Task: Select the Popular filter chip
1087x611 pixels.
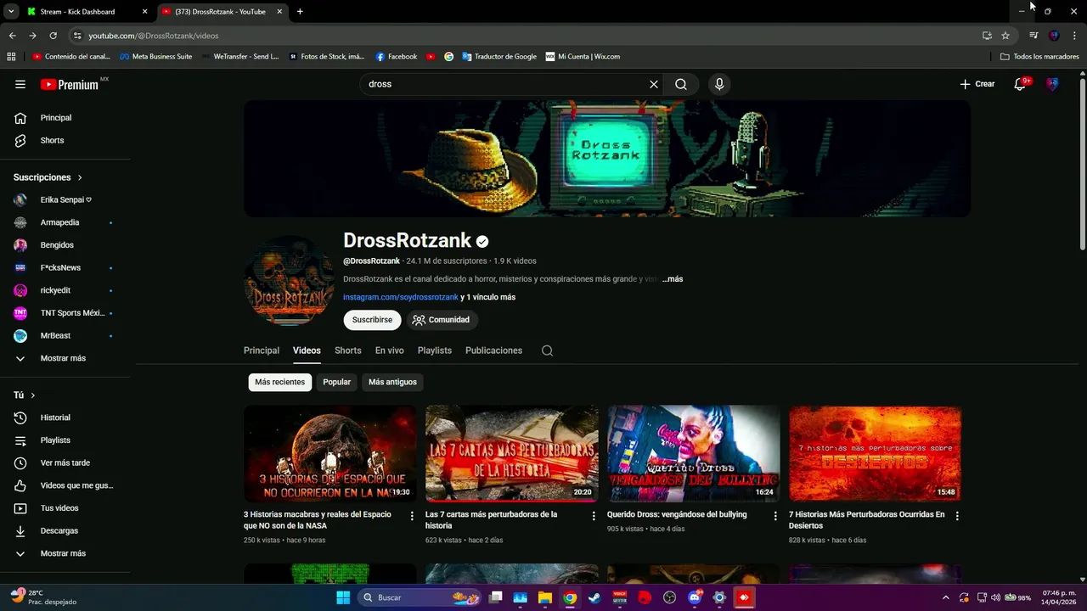Action: pyautogui.click(x=337, y=382)
